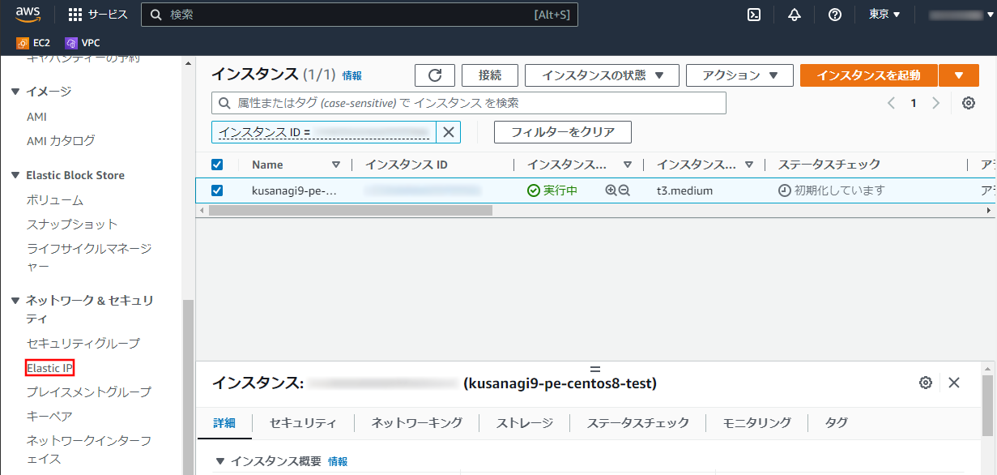Collapse the Elastic Block Store section
The image size is (997, 475).
[x=15, y=175]
